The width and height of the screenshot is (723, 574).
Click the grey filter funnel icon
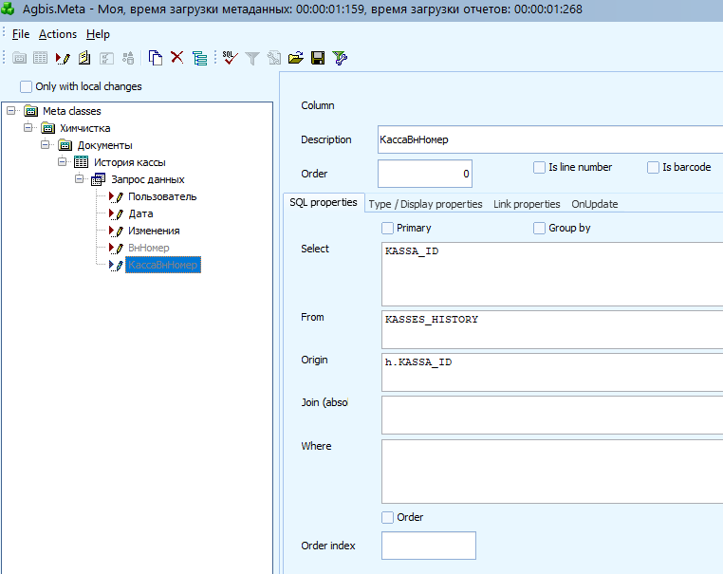(252, 58)
